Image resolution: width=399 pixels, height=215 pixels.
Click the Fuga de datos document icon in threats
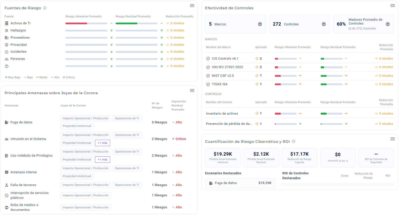pyautogui.click(x=7, y=122)
